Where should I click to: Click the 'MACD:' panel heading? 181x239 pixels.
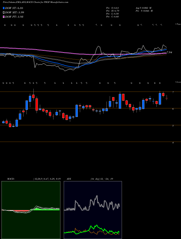click(11, 179)
